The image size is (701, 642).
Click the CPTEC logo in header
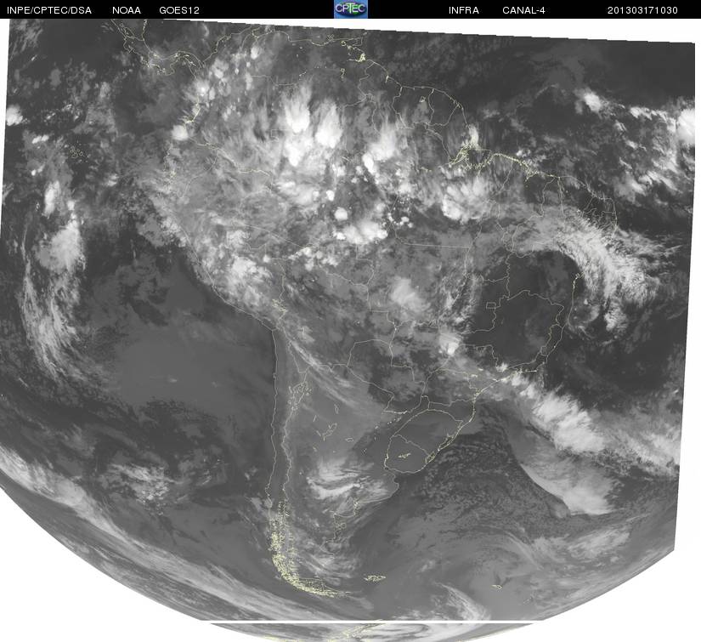[x=350, y=9]
